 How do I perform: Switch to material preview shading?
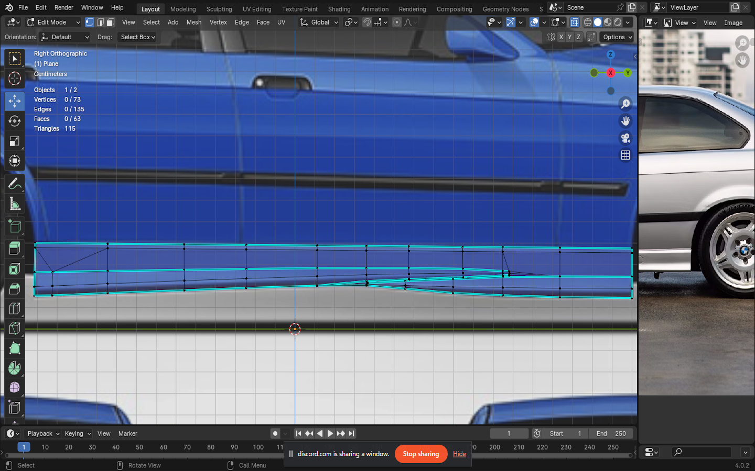(x=608, y=23)
